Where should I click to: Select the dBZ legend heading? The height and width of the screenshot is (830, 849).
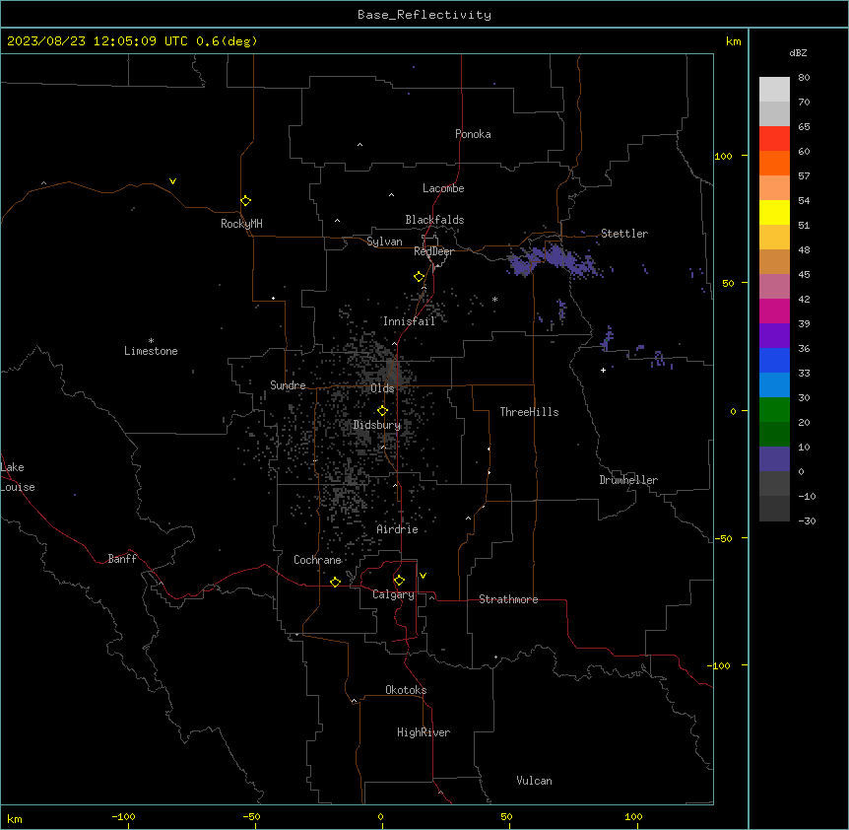[x=798, y=52]
